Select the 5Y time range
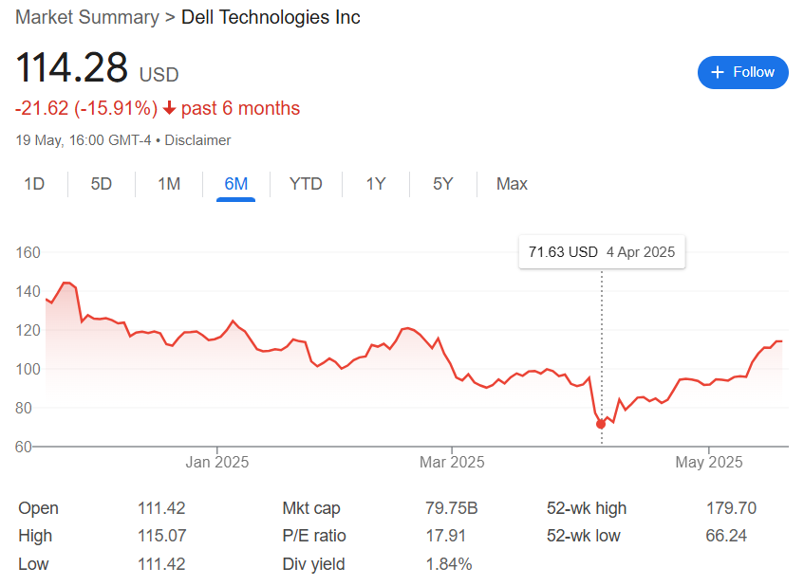Viewport: 804px width, 586px height. tap(443, 184)
